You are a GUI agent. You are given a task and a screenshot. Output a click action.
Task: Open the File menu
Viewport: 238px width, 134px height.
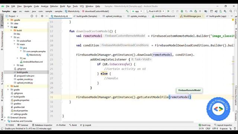pyautogui.click(x=7, y=6)
